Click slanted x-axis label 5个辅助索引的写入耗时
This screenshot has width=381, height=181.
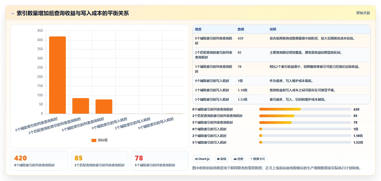[x=156, y=124]
